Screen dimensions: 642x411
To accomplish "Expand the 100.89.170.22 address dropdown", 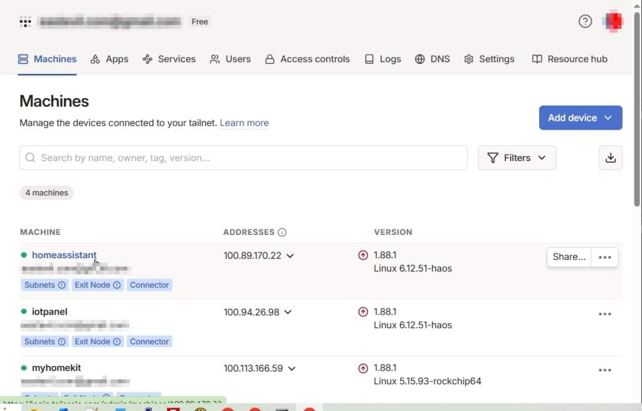I will 290,256.
